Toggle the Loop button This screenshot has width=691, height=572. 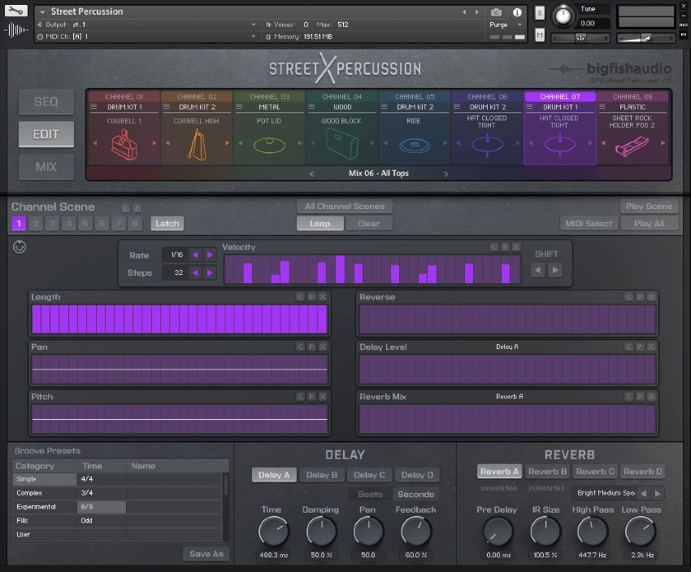[x=319, y=224]
